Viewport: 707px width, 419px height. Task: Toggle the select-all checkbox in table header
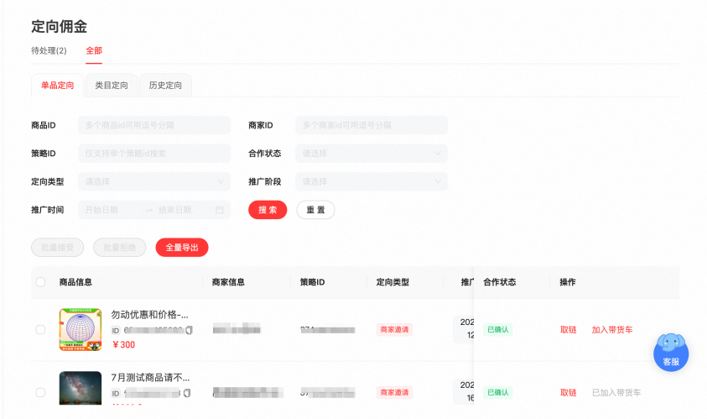pyautogui.click(x=40, y=282)
